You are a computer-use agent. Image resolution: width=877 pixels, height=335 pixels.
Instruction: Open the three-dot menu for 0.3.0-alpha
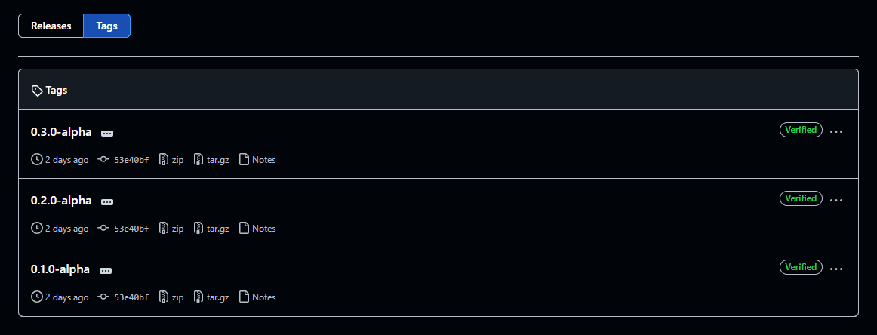tap(836, 132)
